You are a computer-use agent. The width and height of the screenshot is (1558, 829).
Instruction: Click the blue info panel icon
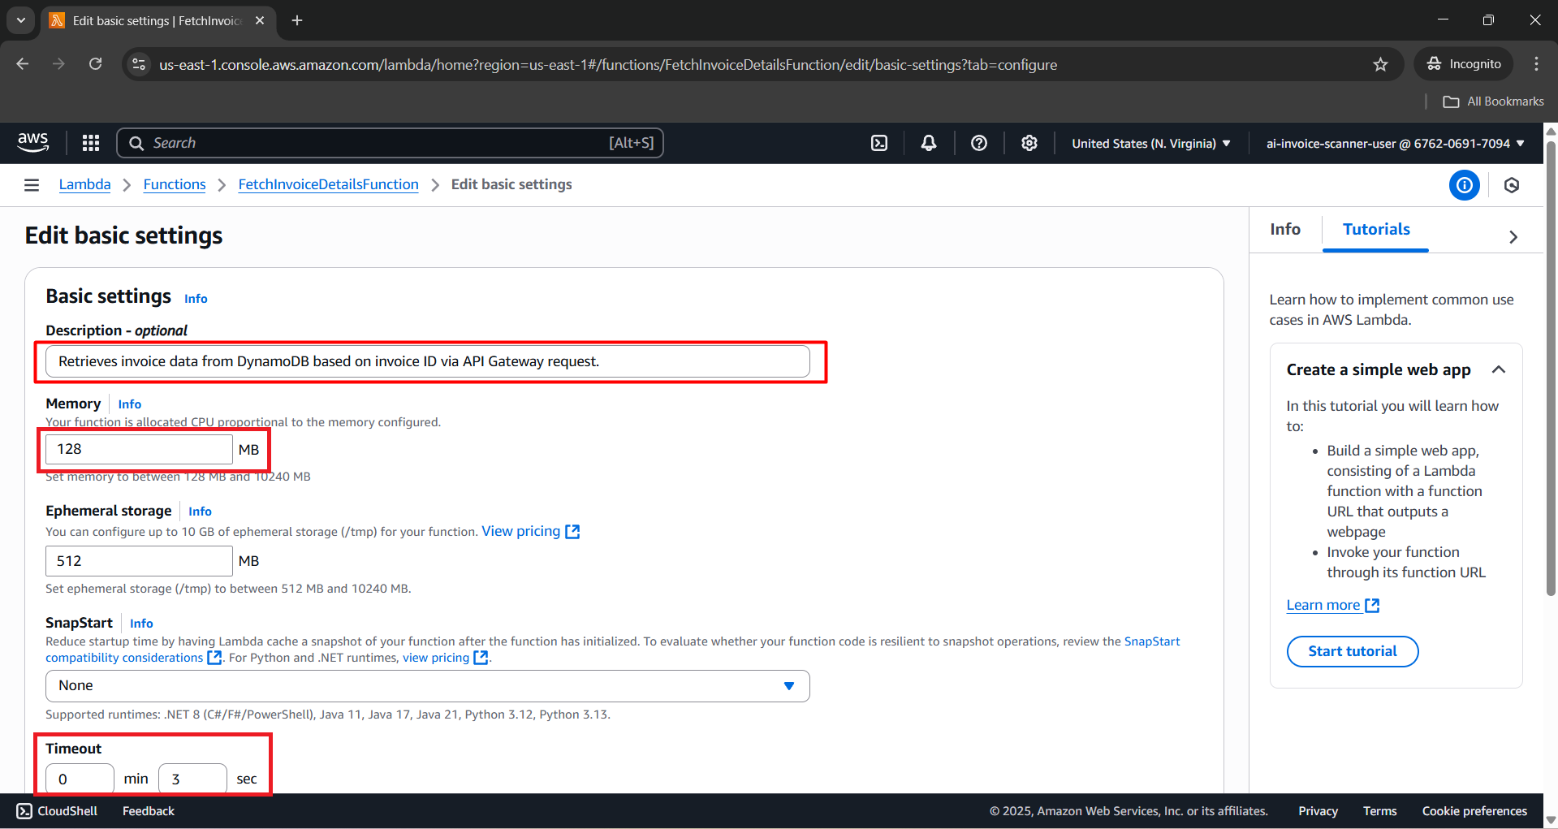pyautogui.click(x=1464, y=185)
